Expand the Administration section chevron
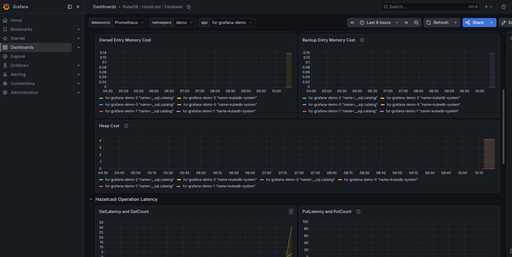 point(79,93)
